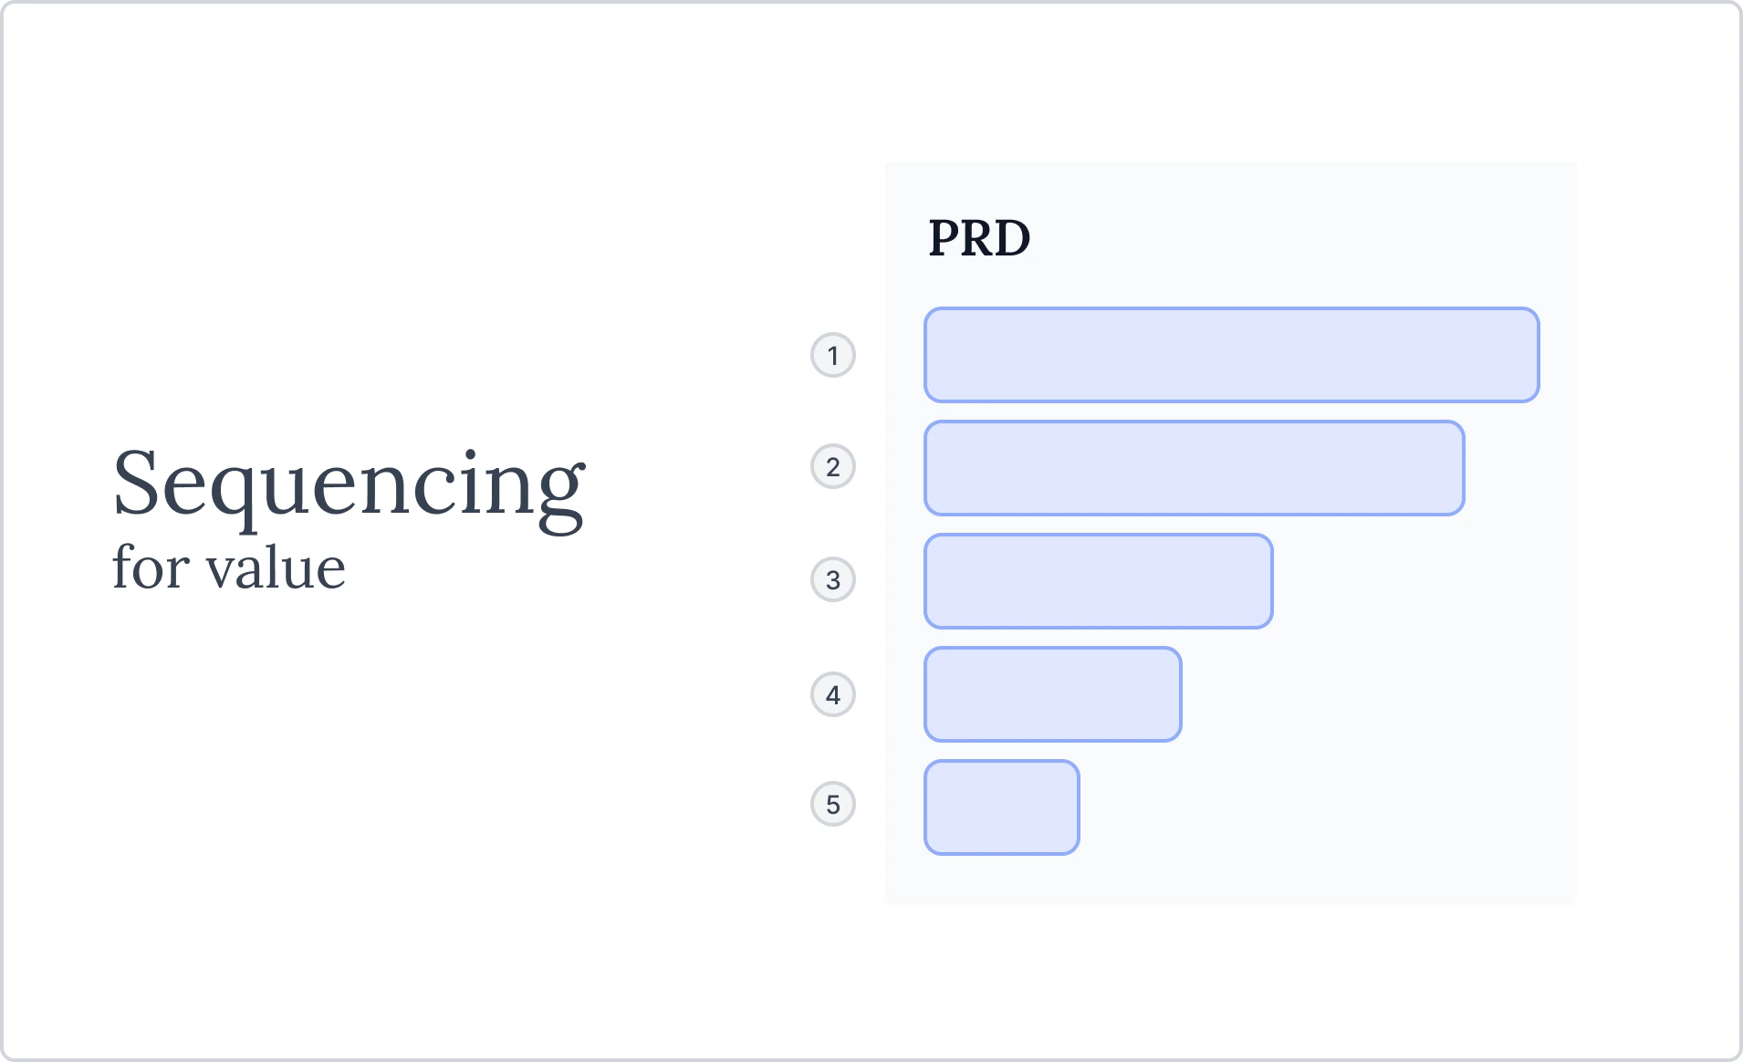Select the fourth blue bar beside badge 4
1743x1062 pixels.
click(x=1052, y=694)
